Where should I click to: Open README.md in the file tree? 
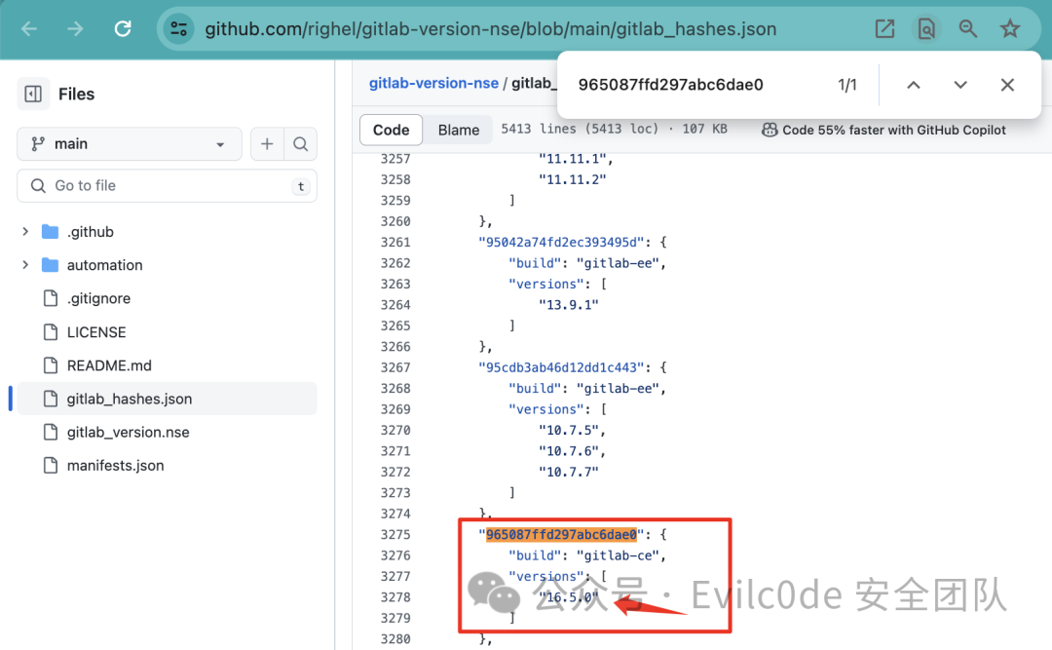[x=109, y=365]
